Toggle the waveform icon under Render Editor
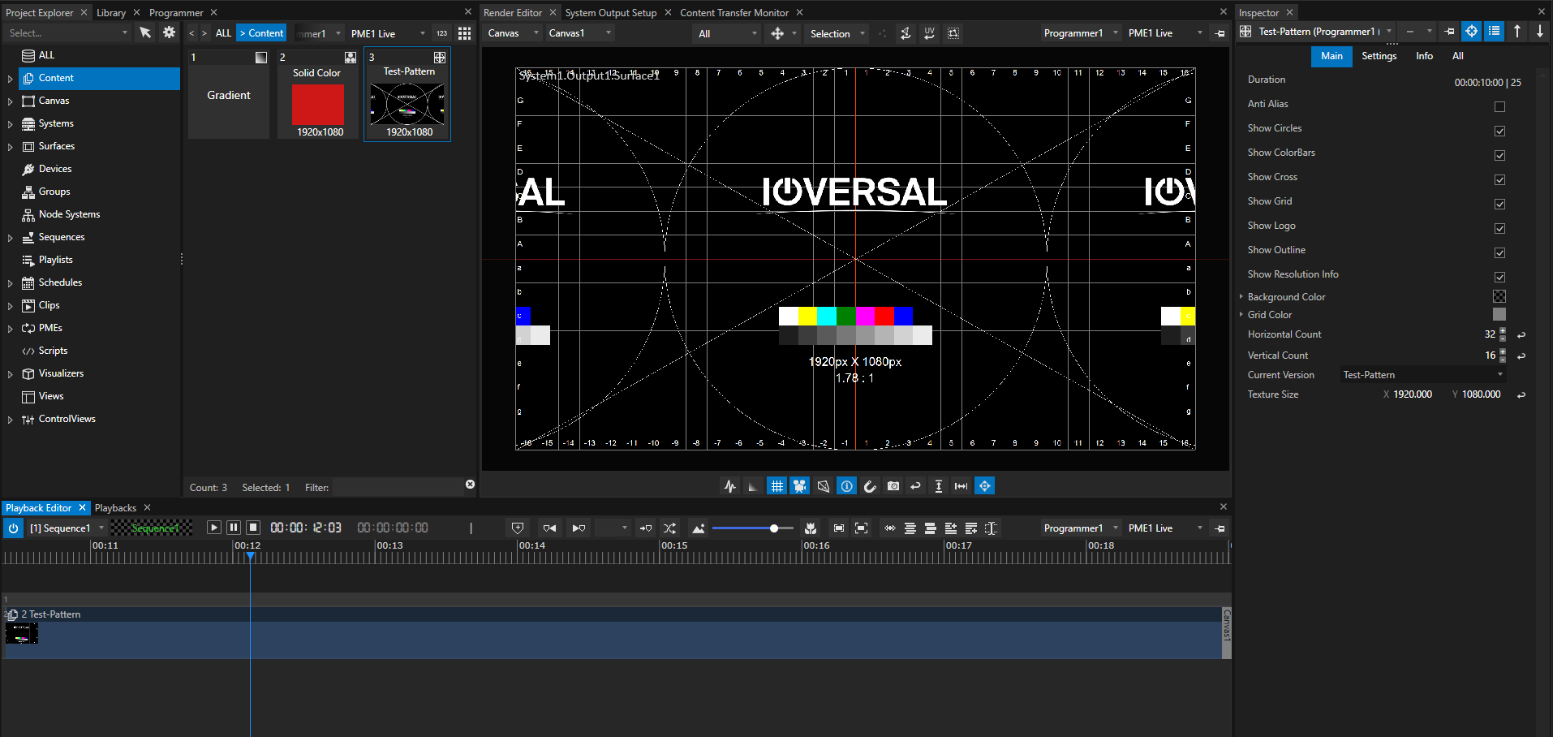The height and width of the screenshot is (737, 1553). [x=730, y=486]
